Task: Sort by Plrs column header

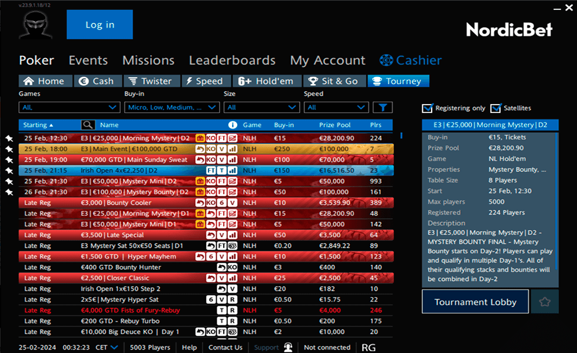Action: (376, 125)
